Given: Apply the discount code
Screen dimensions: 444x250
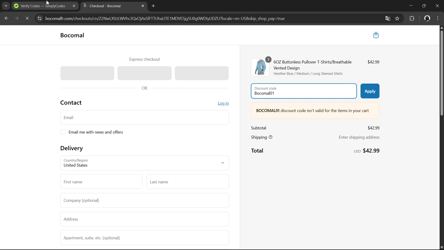Looking at the screenshot, I should [370, 91].
